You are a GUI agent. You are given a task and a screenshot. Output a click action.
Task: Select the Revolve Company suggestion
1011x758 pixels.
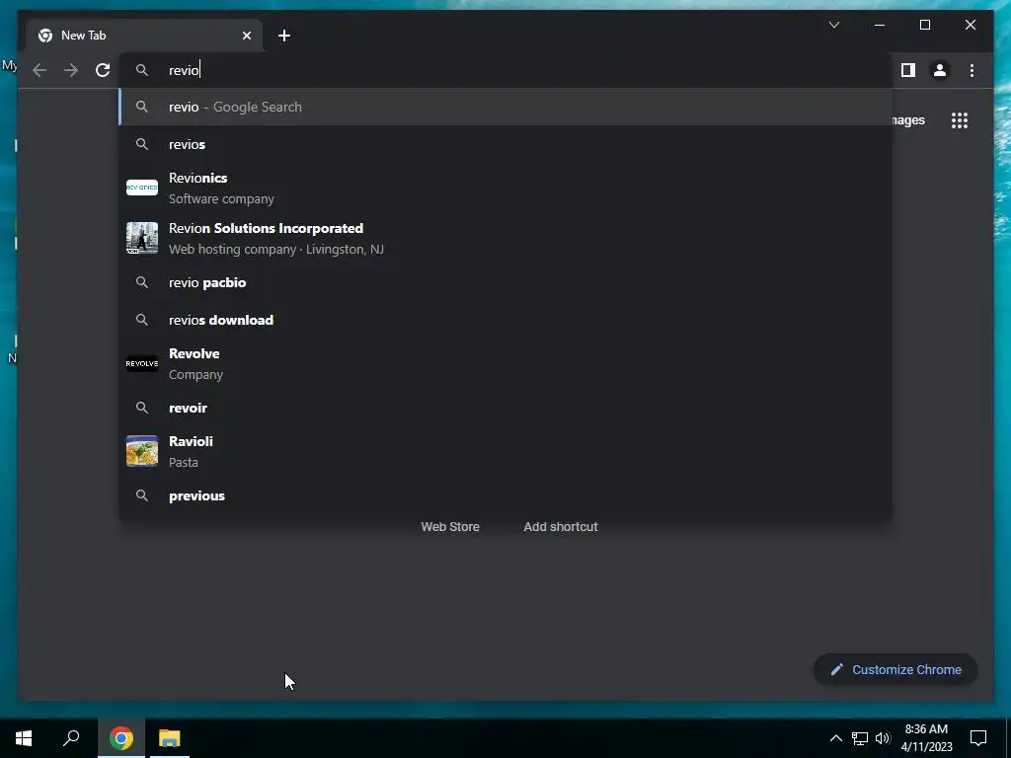coord(506,363)
